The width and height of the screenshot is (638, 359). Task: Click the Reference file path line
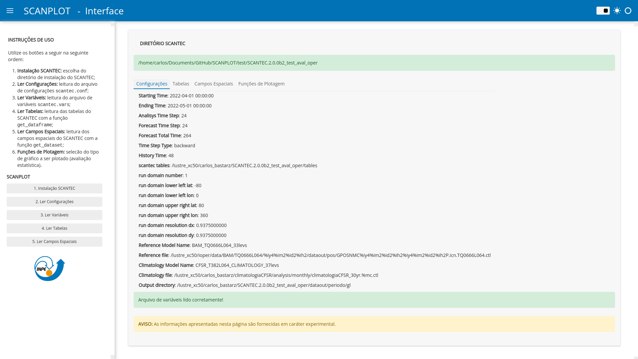pos(315,255)
